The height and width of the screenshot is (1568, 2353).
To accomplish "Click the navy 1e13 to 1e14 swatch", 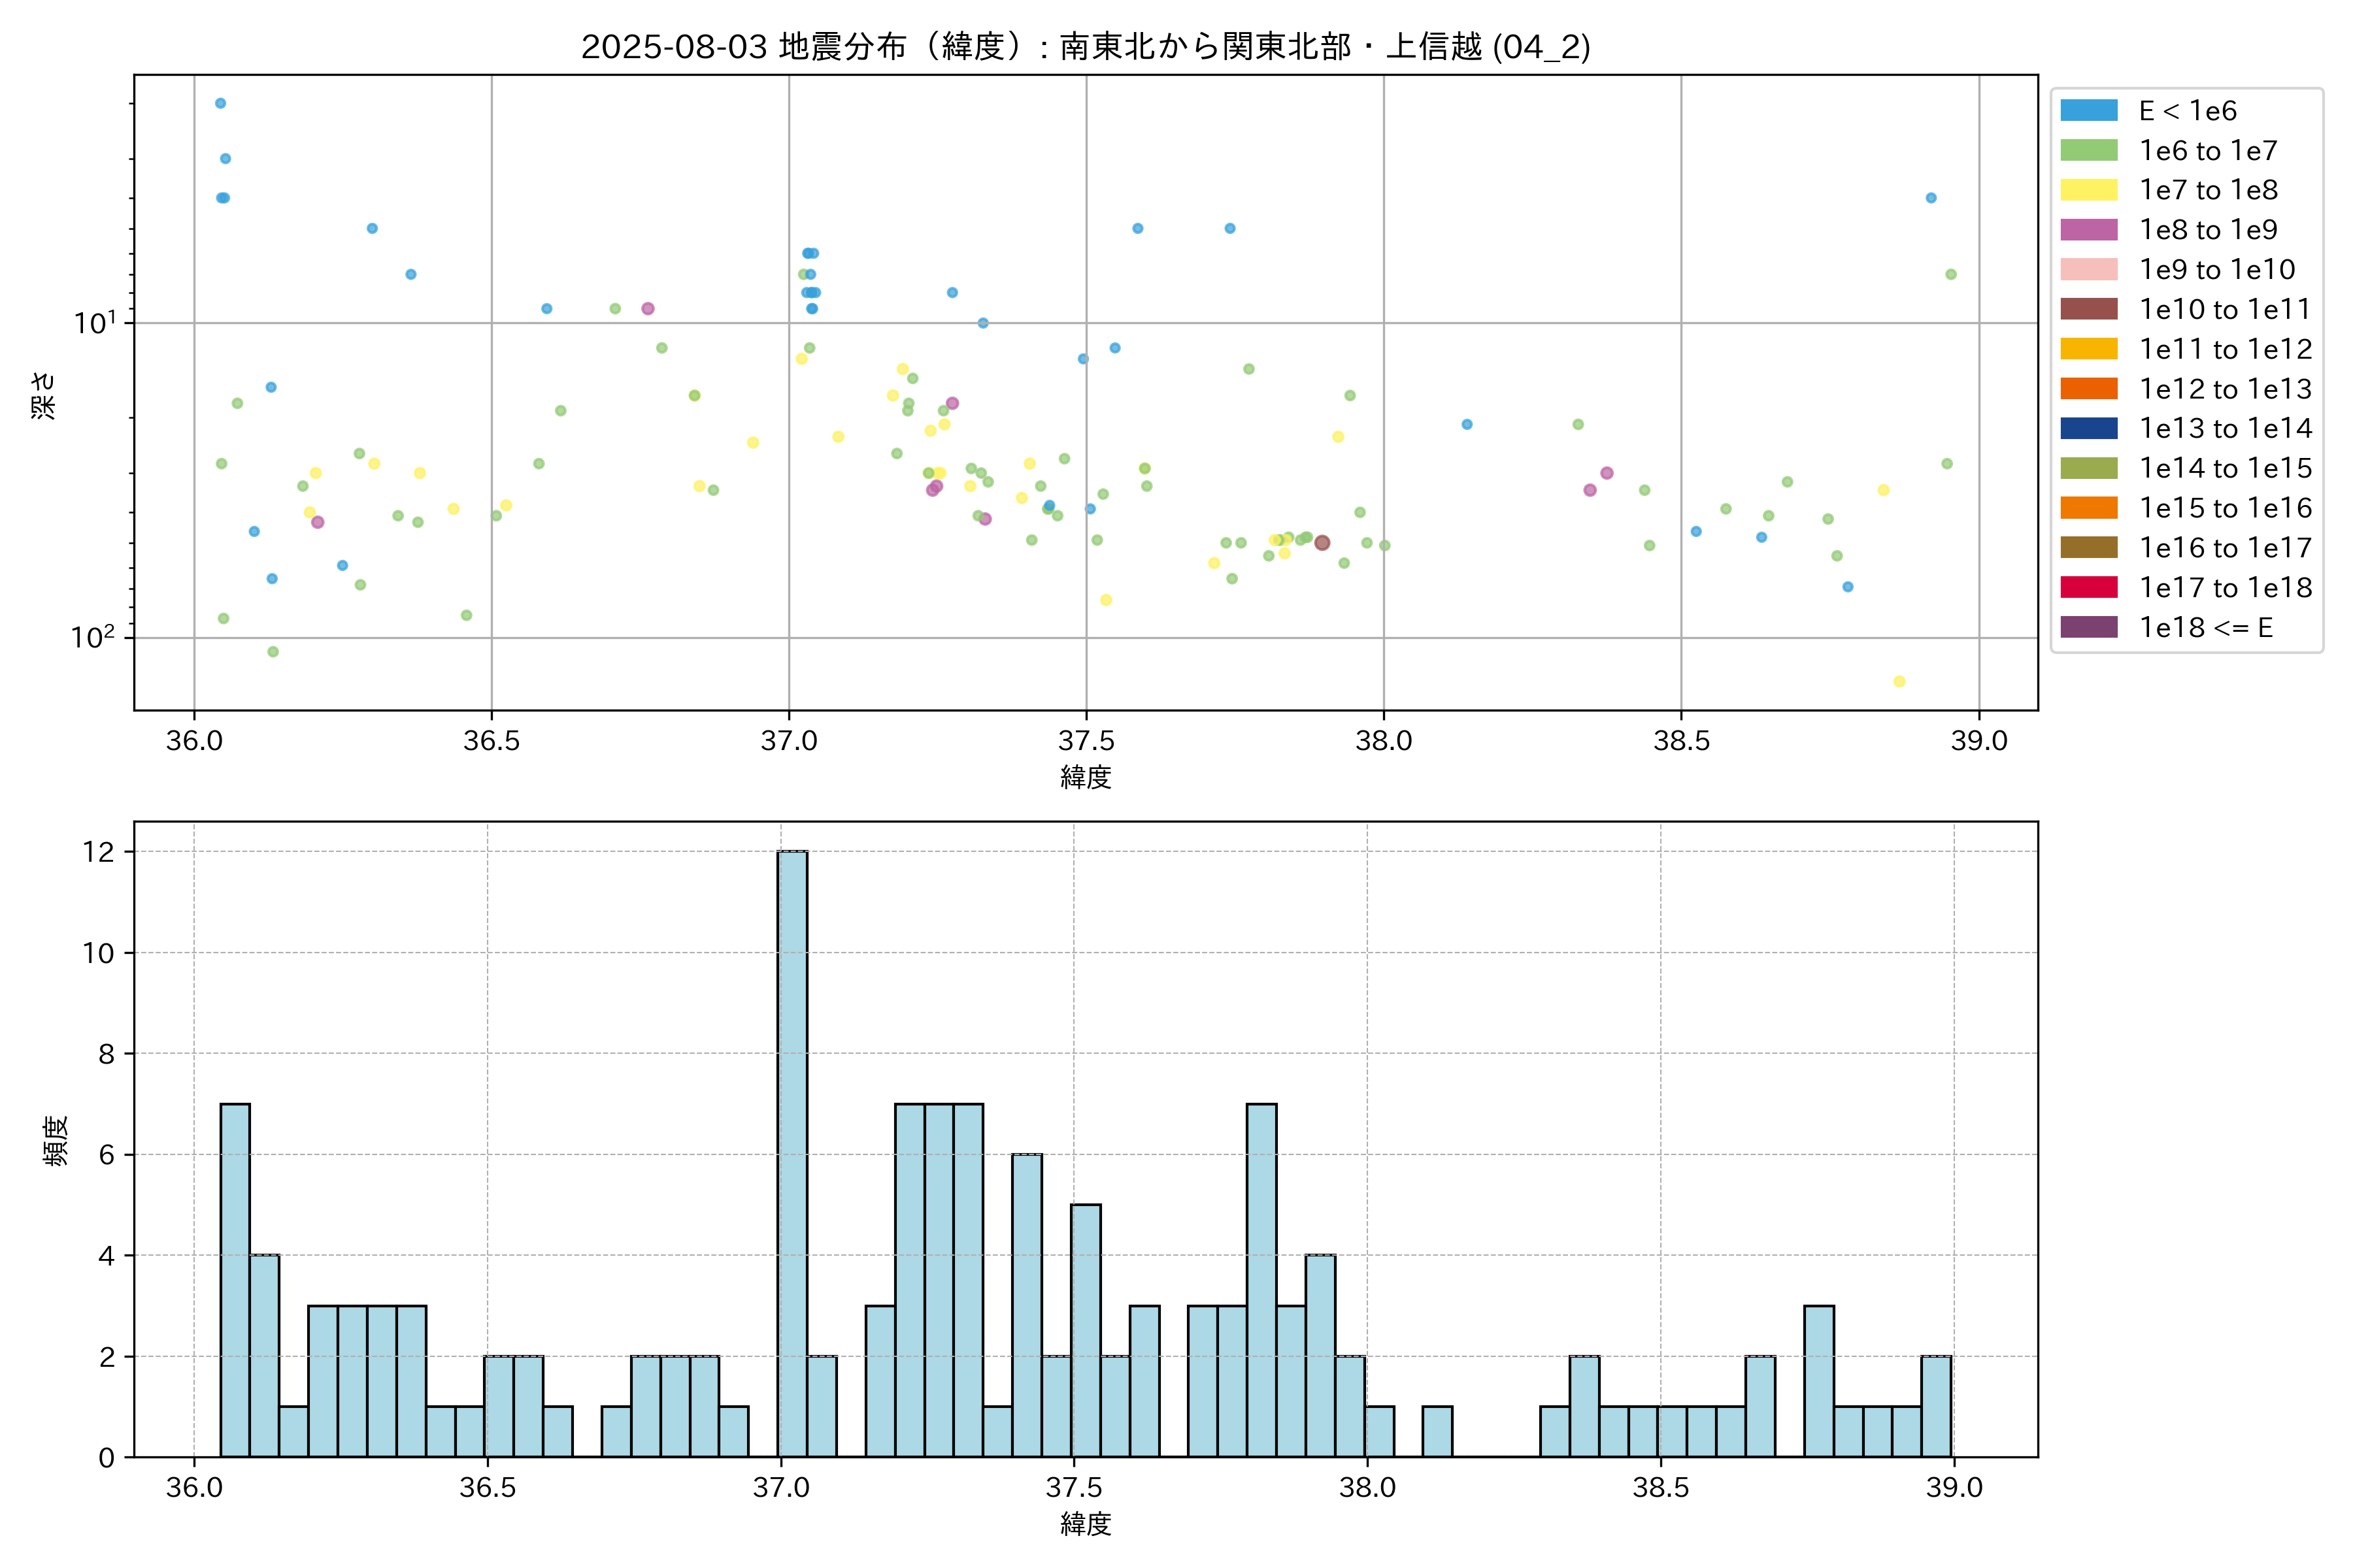I will pos(2089,428).
